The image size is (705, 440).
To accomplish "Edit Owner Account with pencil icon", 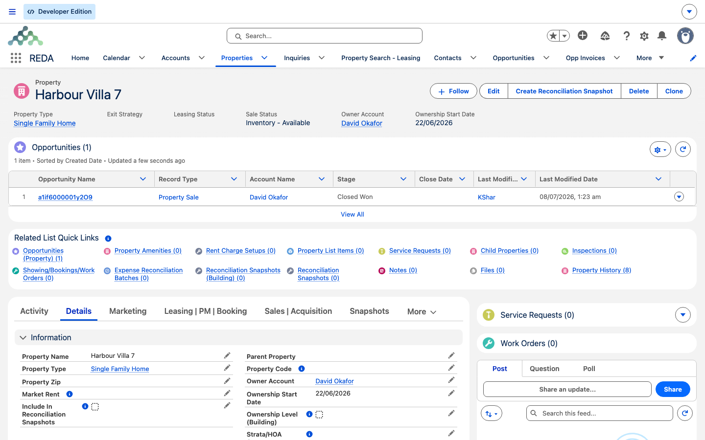I will pos(451,380).
